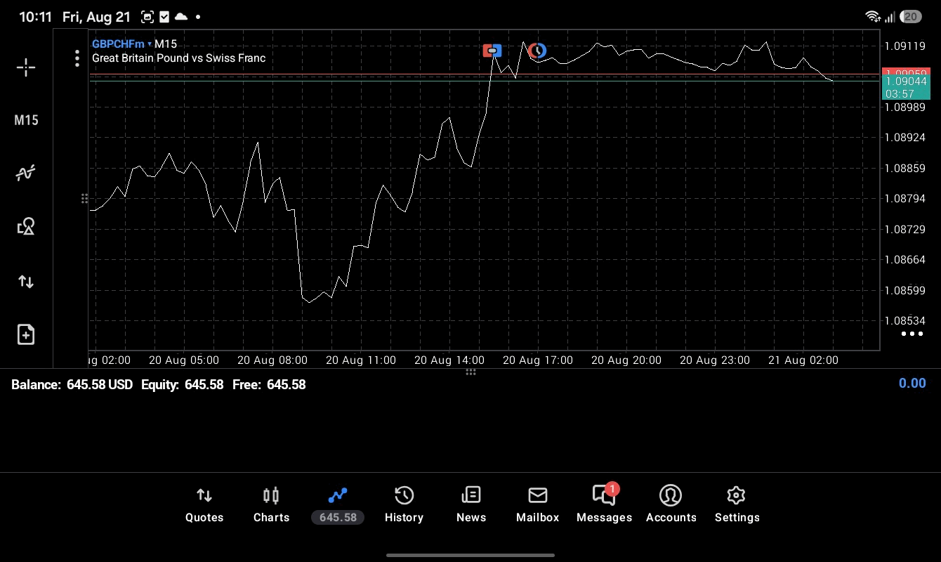Tap the checkmark notification icon in the status bar
Image resolution: width=941 pixels, height=562 pixels.
tap(164, 17)
